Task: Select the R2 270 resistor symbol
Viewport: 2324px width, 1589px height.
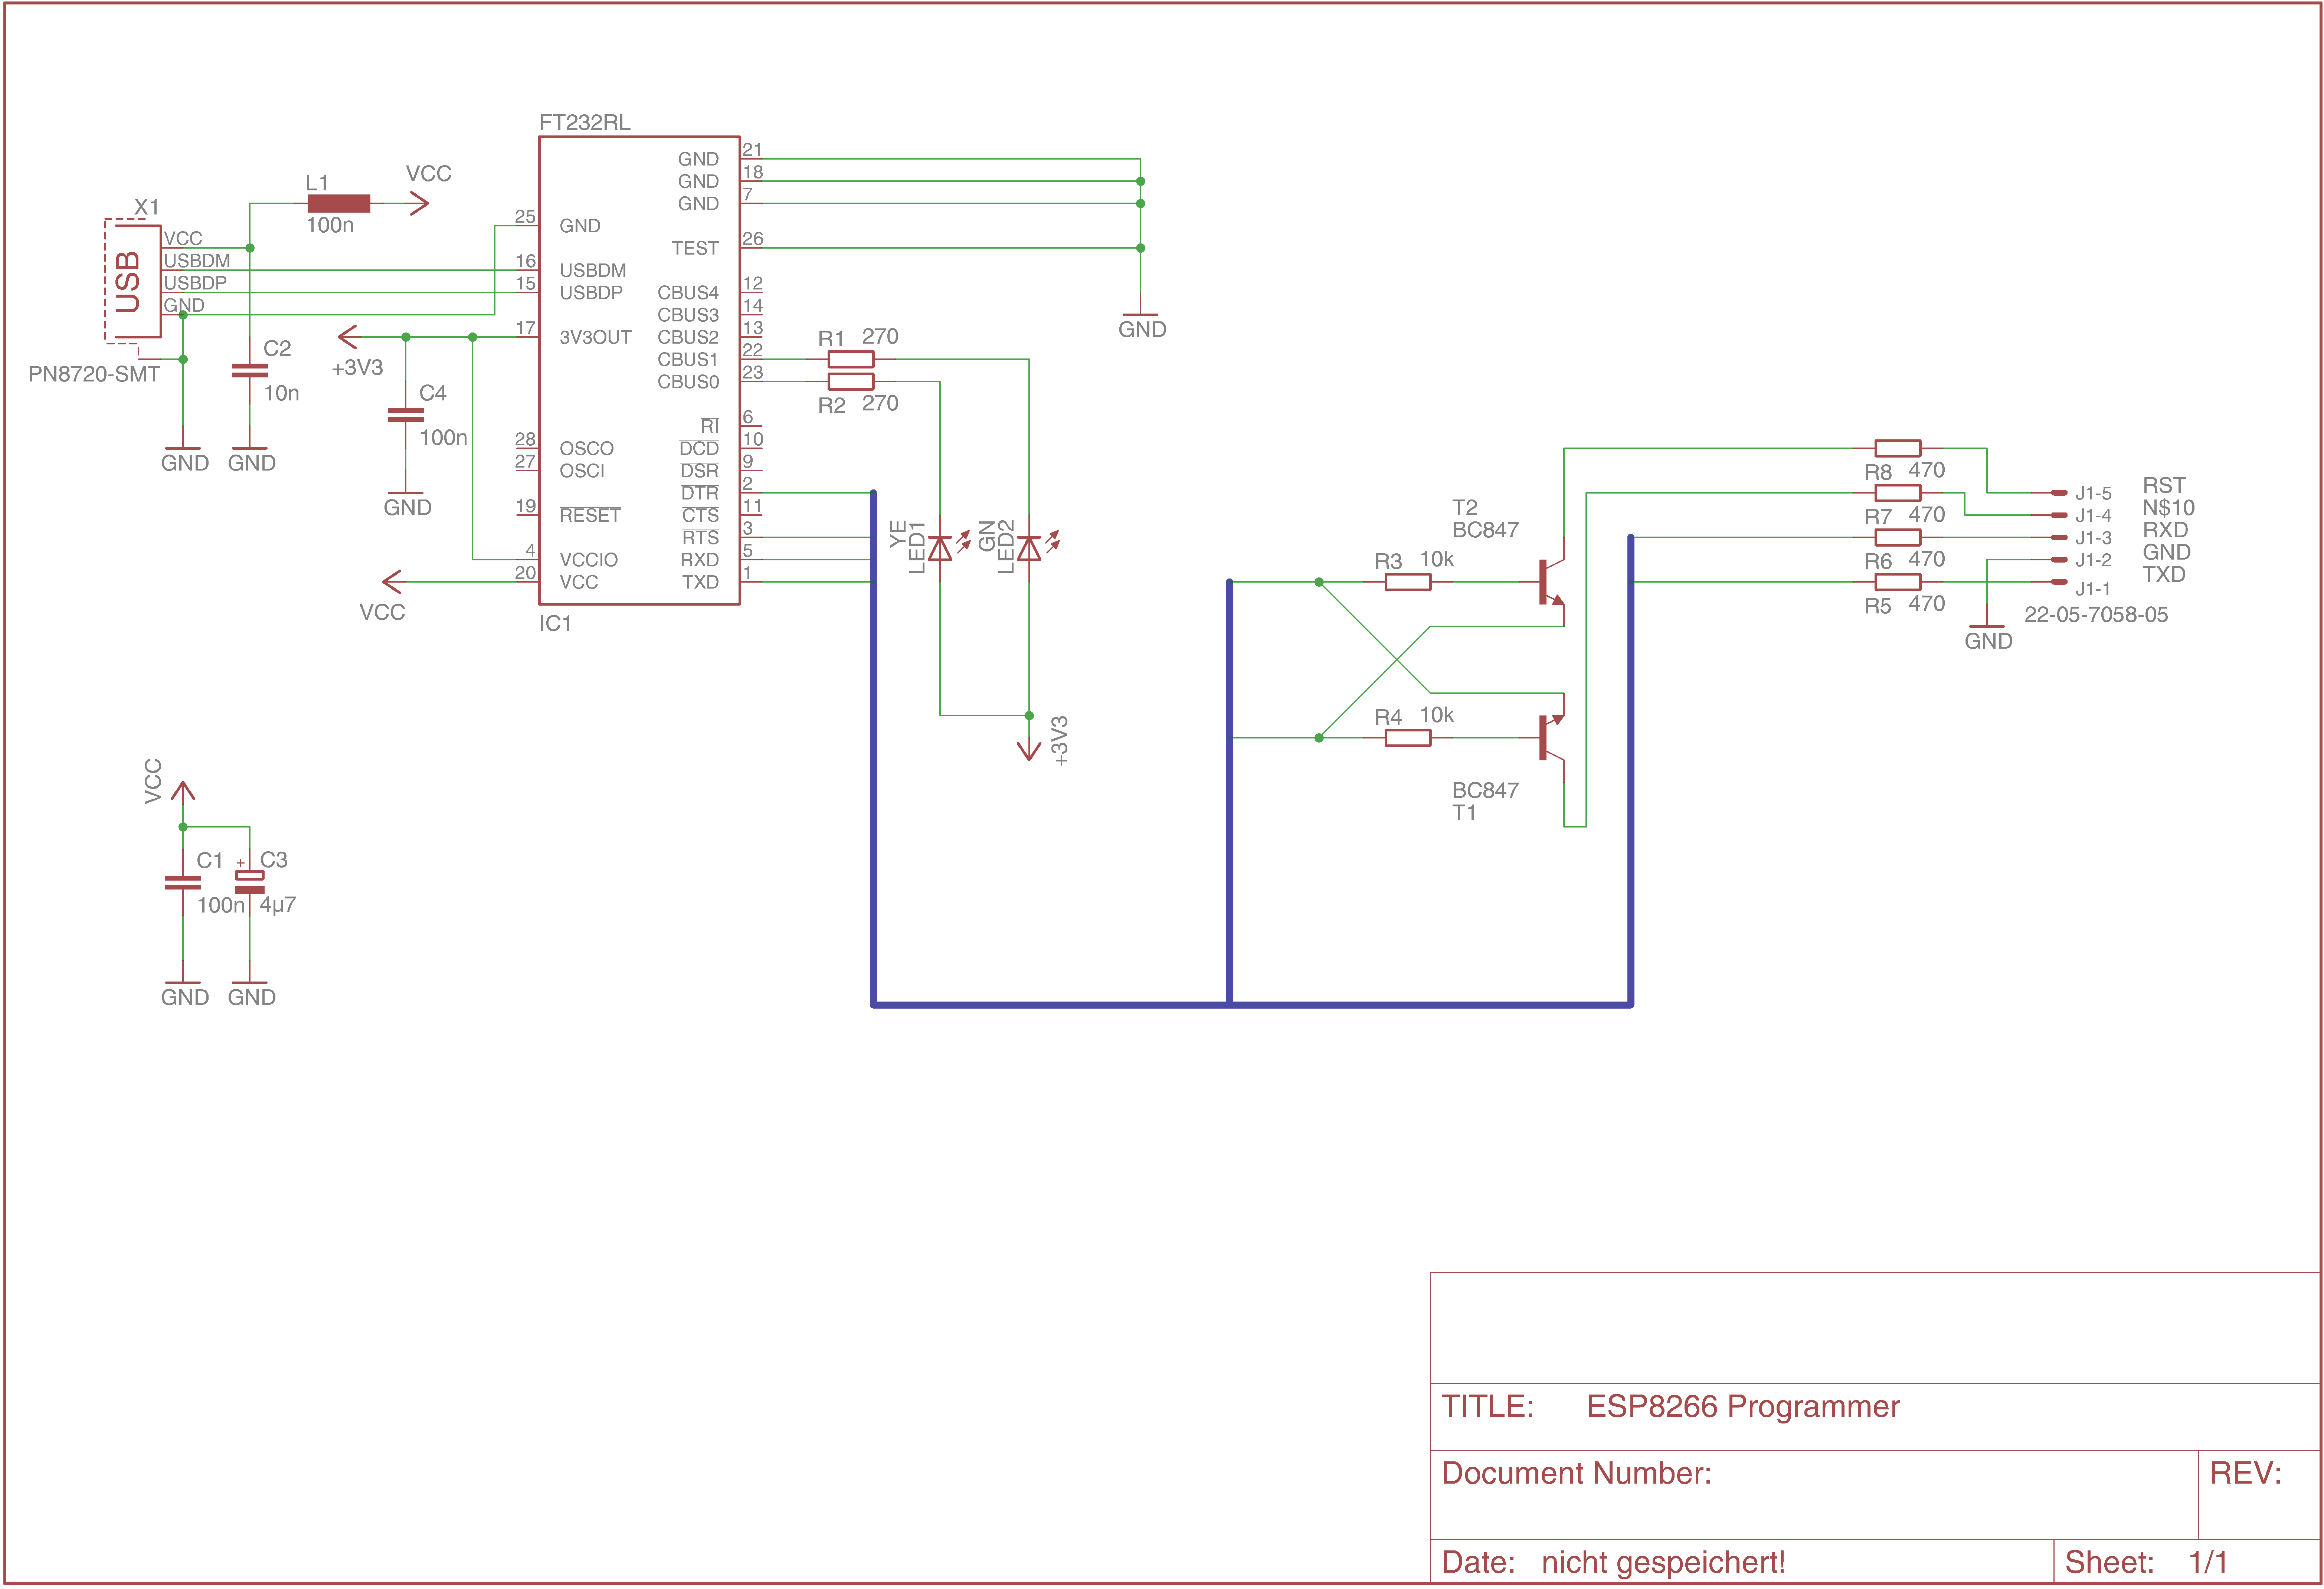Action: pos(851,381)
